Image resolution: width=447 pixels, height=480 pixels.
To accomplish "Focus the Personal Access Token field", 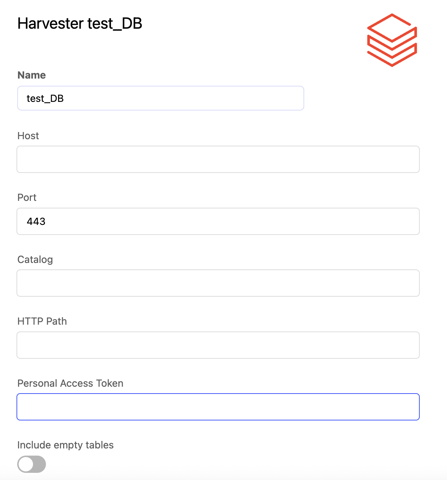I will (x=218, y=407).
